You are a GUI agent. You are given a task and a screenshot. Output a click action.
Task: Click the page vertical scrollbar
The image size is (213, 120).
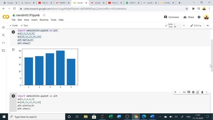pos(212,56)
